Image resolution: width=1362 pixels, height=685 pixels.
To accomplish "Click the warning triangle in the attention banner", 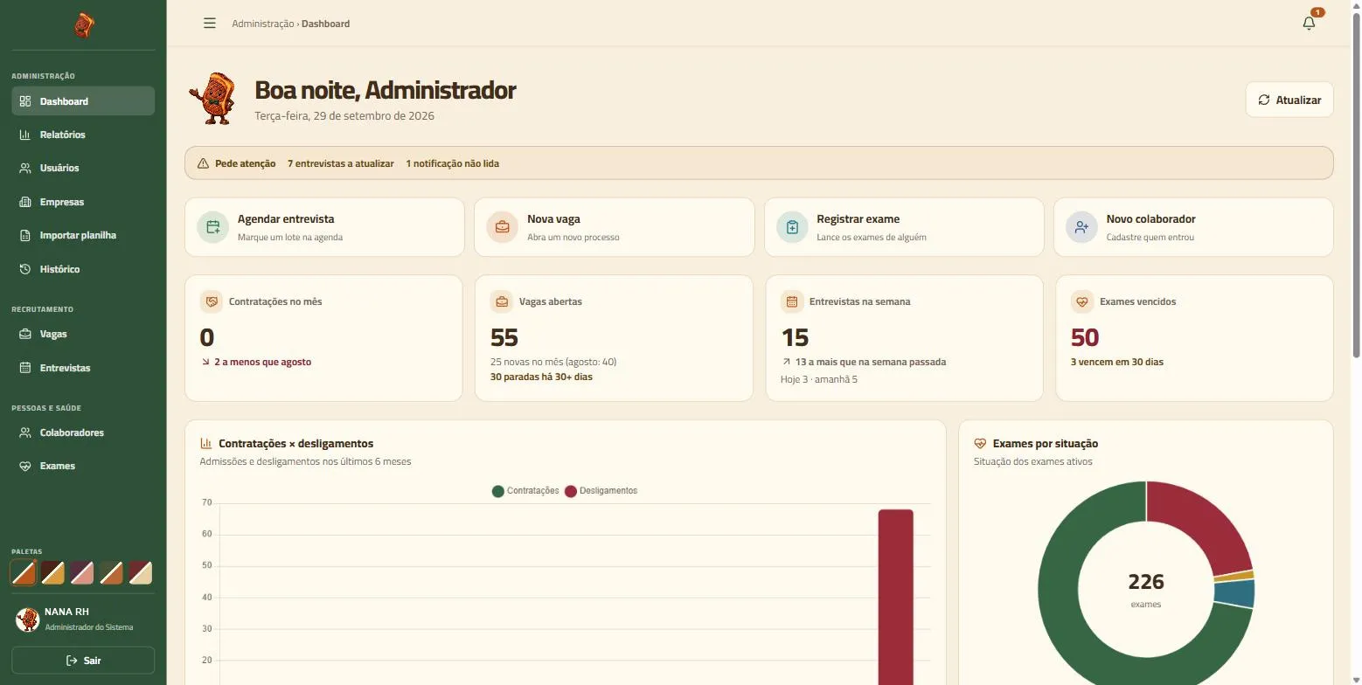I will (203, 163).
